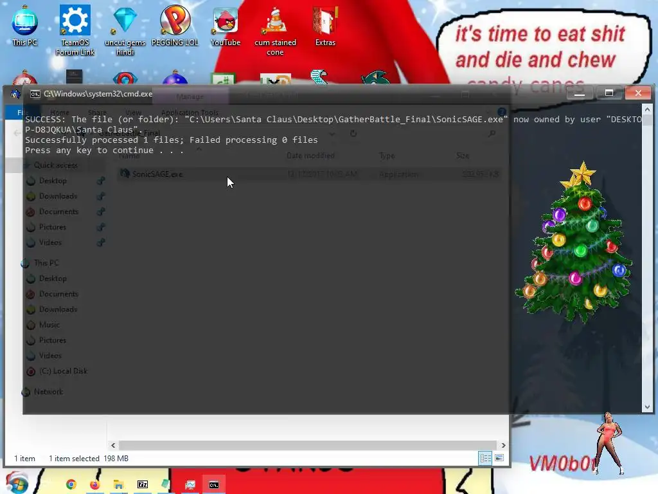Select the PEGGING LOL desktop icon

pyautogui.click(x=175, y=26)
